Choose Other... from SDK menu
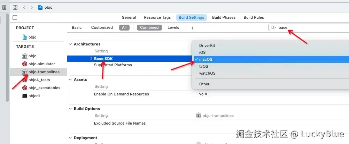This screenshot has height=144, width=349. click(x=205, y=84)
